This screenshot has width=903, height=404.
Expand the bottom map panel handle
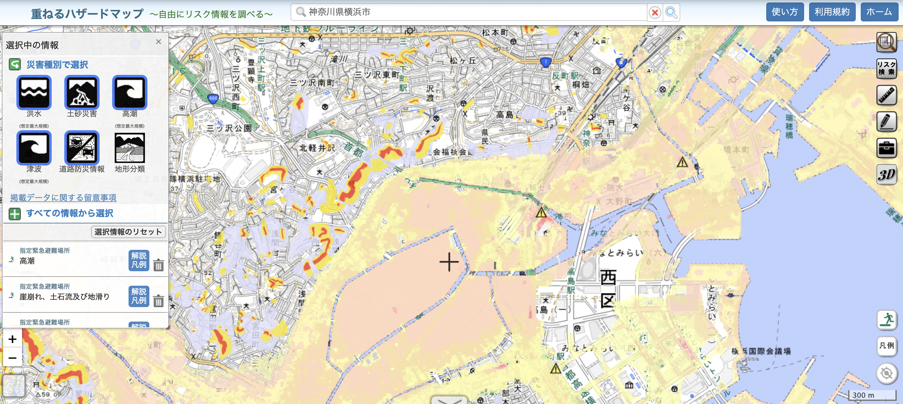coord(449,401)
